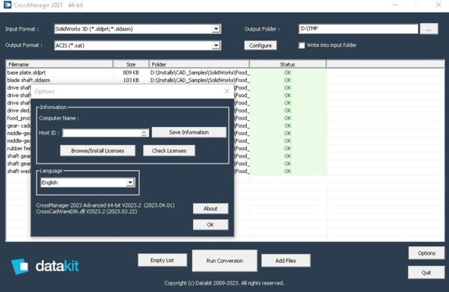Select the drive sled file row

point(19,111)
